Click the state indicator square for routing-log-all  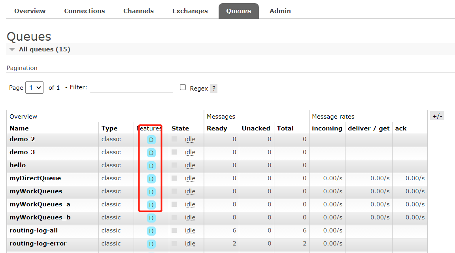coord(174,230)
